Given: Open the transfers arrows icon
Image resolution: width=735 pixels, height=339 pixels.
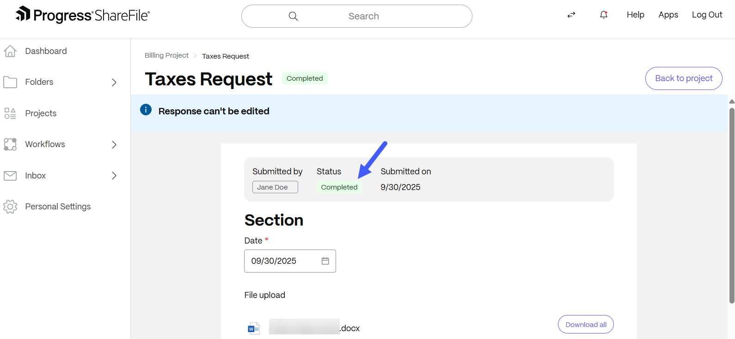Looking at the screenshot, I should pos(571,15).
